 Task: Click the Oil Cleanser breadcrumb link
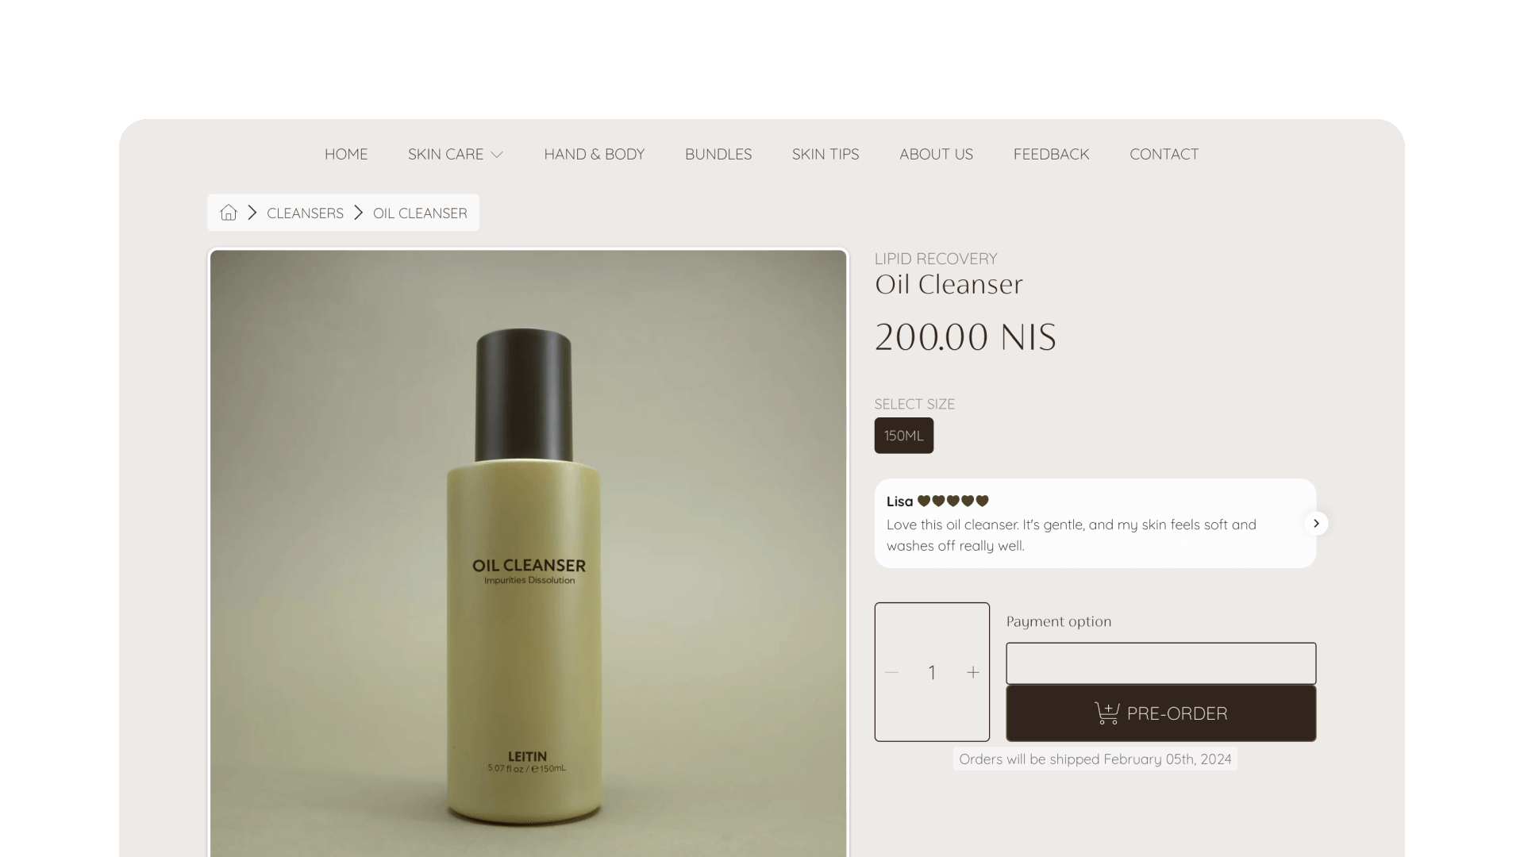click(x=420, y=213)
